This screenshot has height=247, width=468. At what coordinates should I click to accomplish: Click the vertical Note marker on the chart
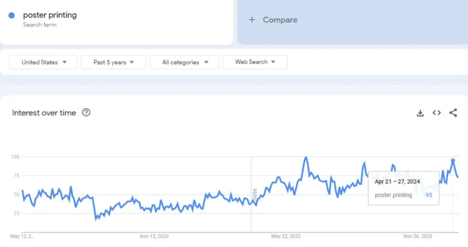coord(254,195)
